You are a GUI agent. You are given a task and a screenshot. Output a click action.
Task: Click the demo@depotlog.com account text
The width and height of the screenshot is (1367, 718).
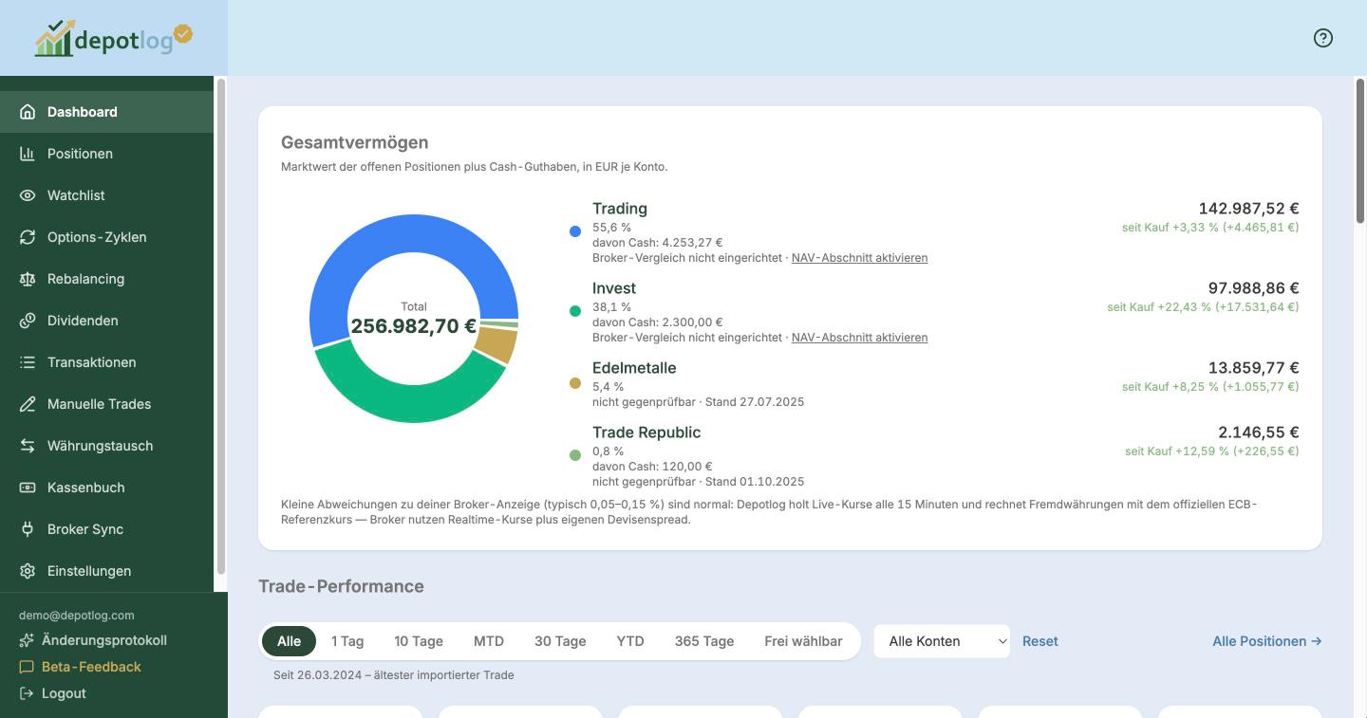click(77, 616)
